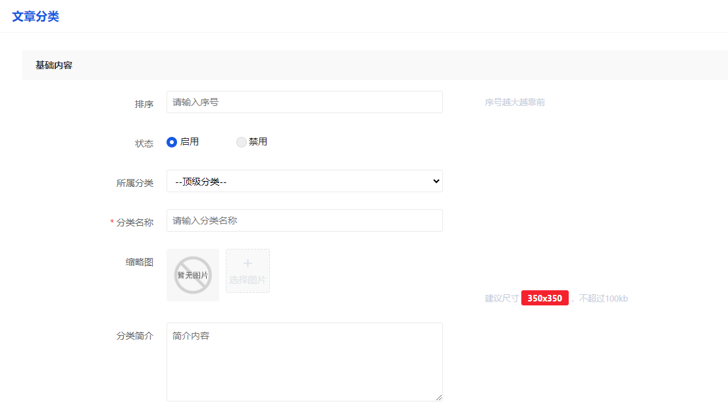Open the 所属分类 dropdown
Screen dimensions: 728x414
pos(304,181)
